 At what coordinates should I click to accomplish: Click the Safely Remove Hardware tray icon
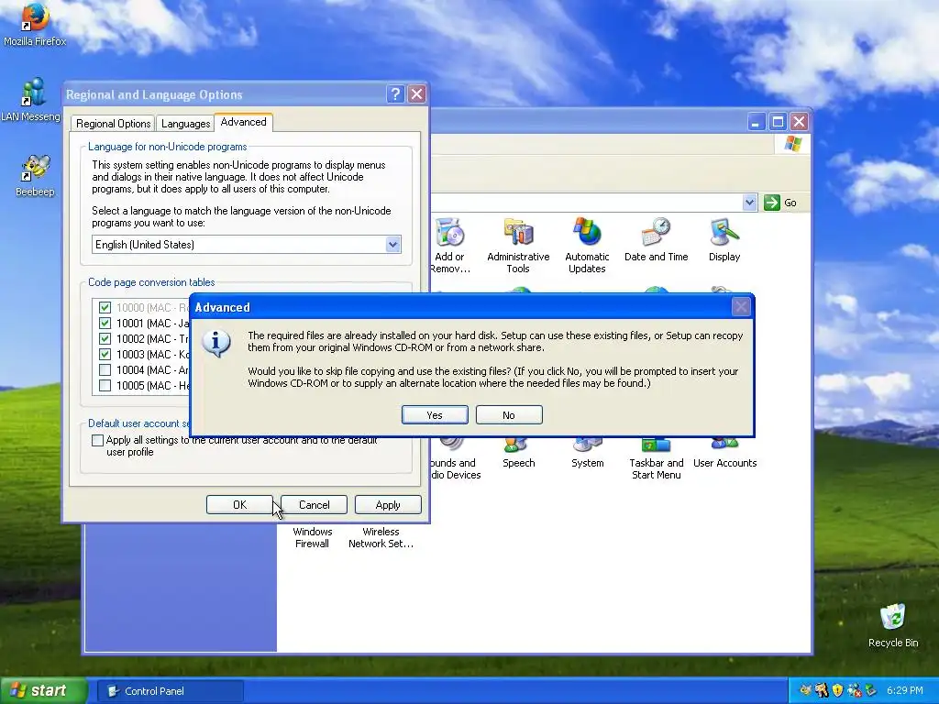871,690
